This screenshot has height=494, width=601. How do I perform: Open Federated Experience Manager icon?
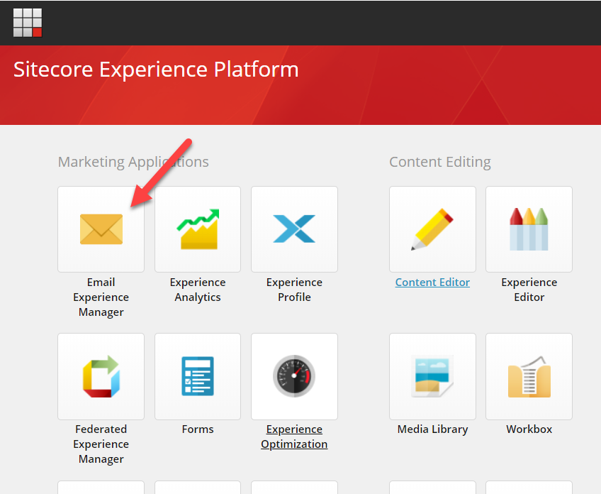click(x=101, y=376)
